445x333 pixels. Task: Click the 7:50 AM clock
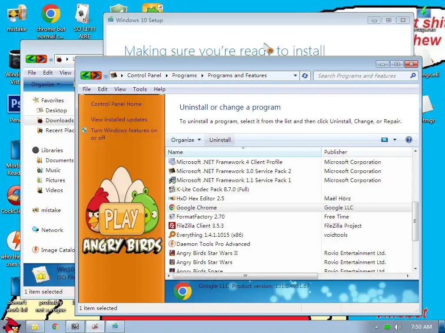(x=422, y=327)
